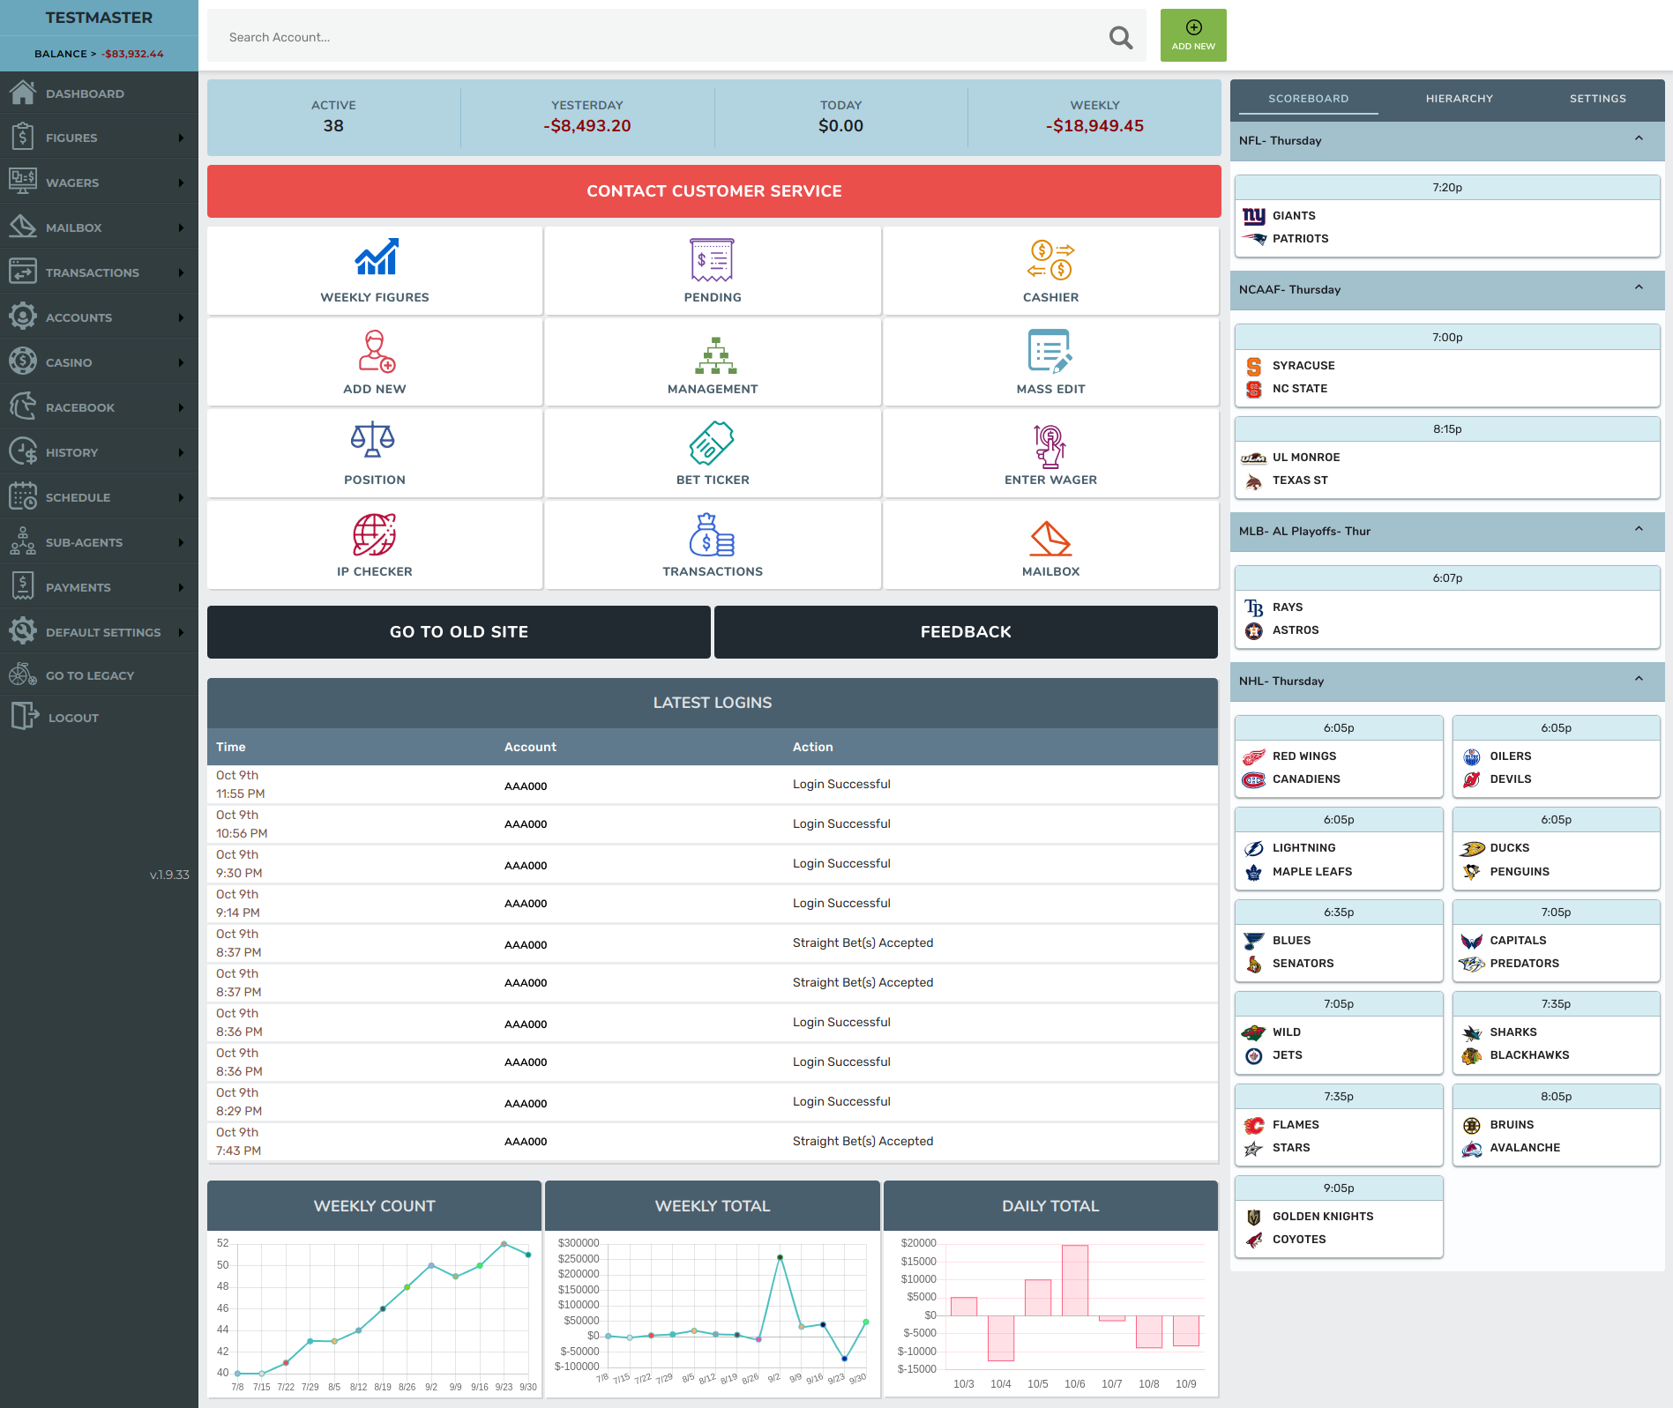The height and width of the screenshot is (1408, 1673).
Task: Click the Position scales icon
Action: [x=374, y=440]
